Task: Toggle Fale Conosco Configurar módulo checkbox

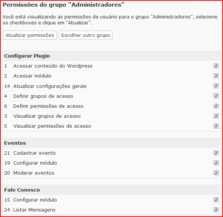Action: click(216, 200)
